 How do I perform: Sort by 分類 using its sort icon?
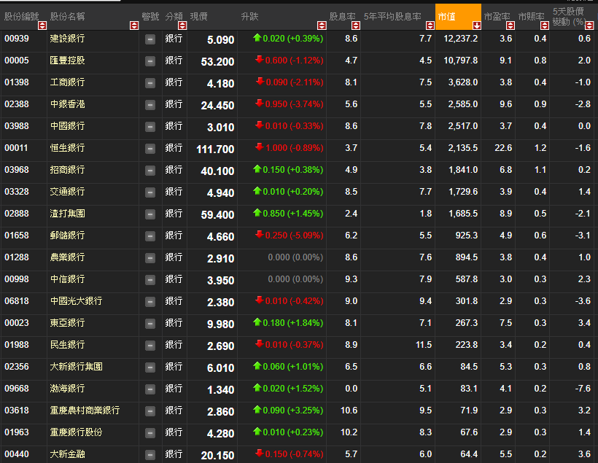tap(182, 26)
